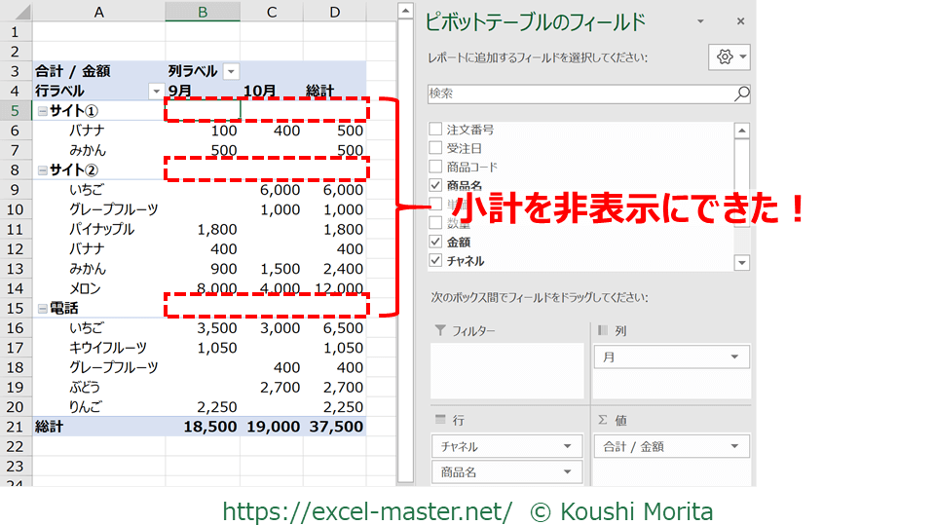Screen dimensions: 935x526
Task: Tick the 商品コード field checkbox
Action: [435, 167]
